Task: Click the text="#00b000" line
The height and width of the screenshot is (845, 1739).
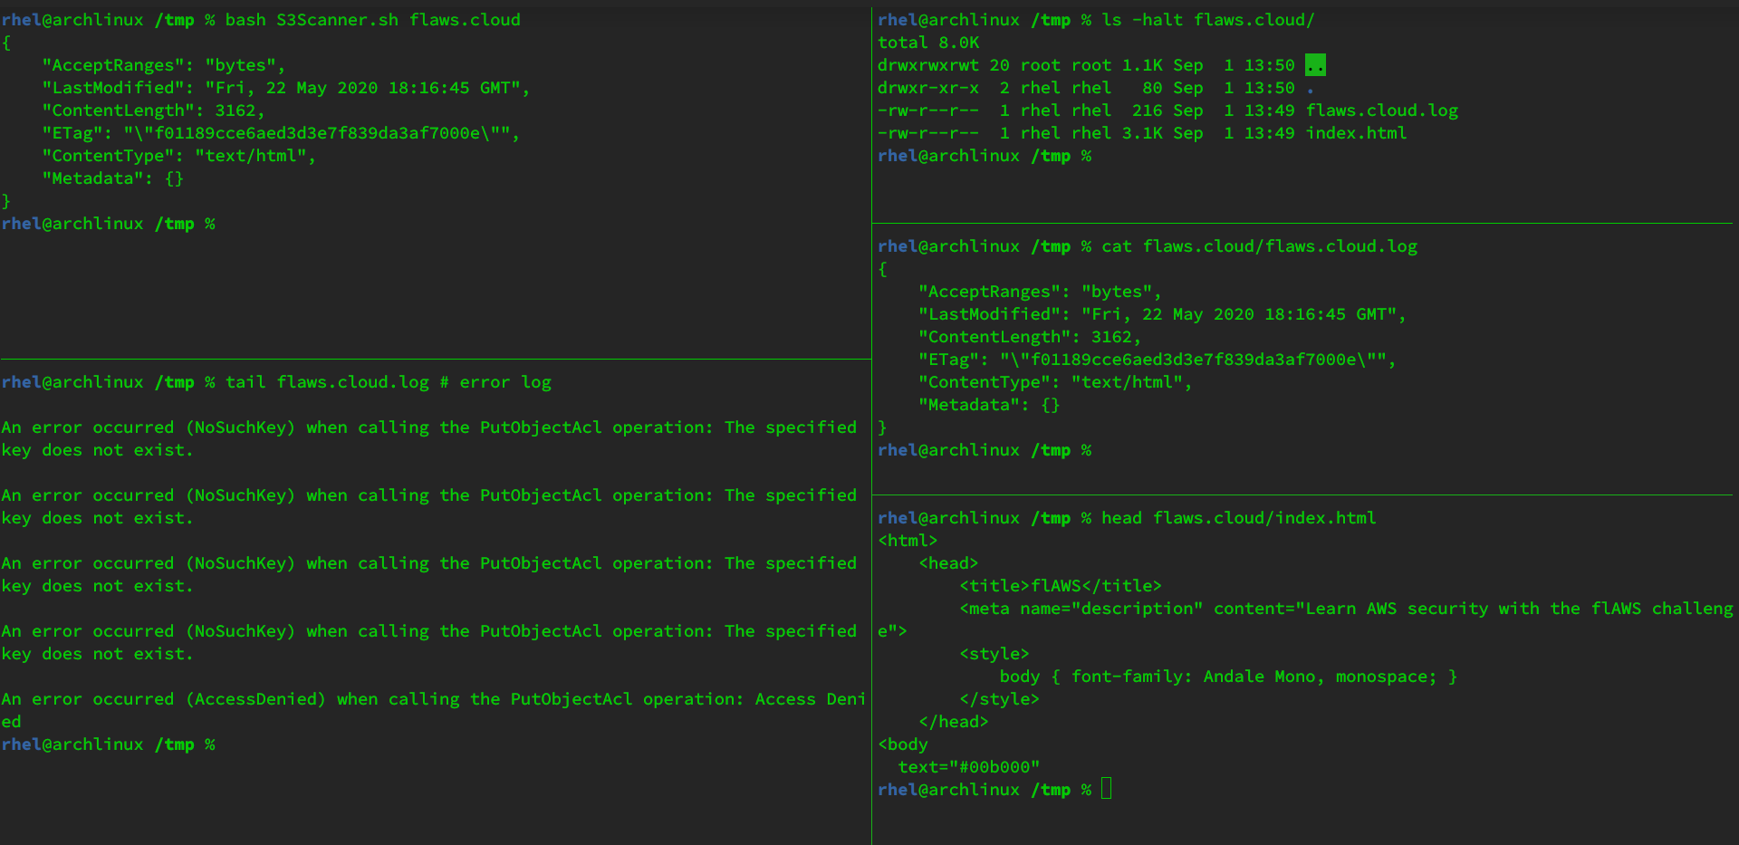Action: 969,767
